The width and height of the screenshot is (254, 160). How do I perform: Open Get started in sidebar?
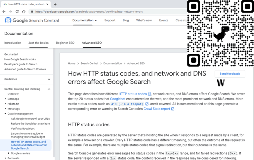[x=11, y=54]
